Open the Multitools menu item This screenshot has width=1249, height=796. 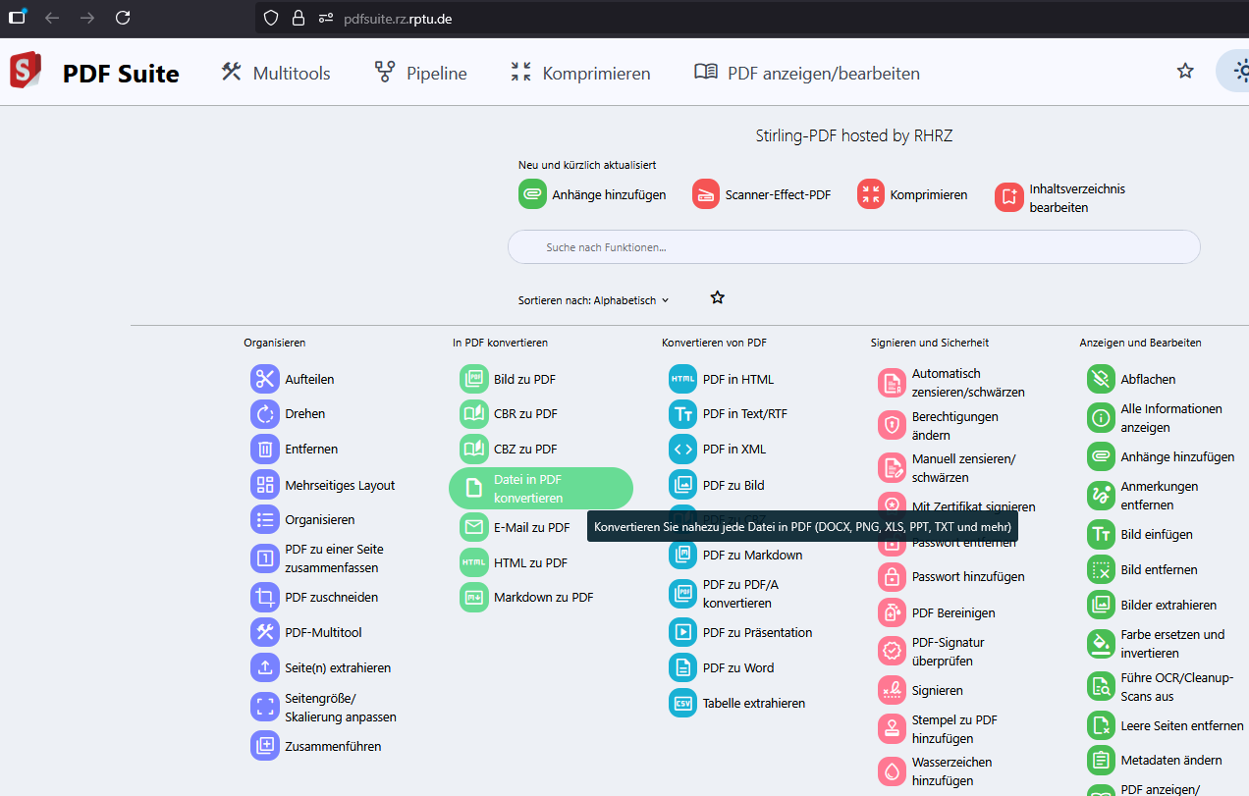pos(276,73)
